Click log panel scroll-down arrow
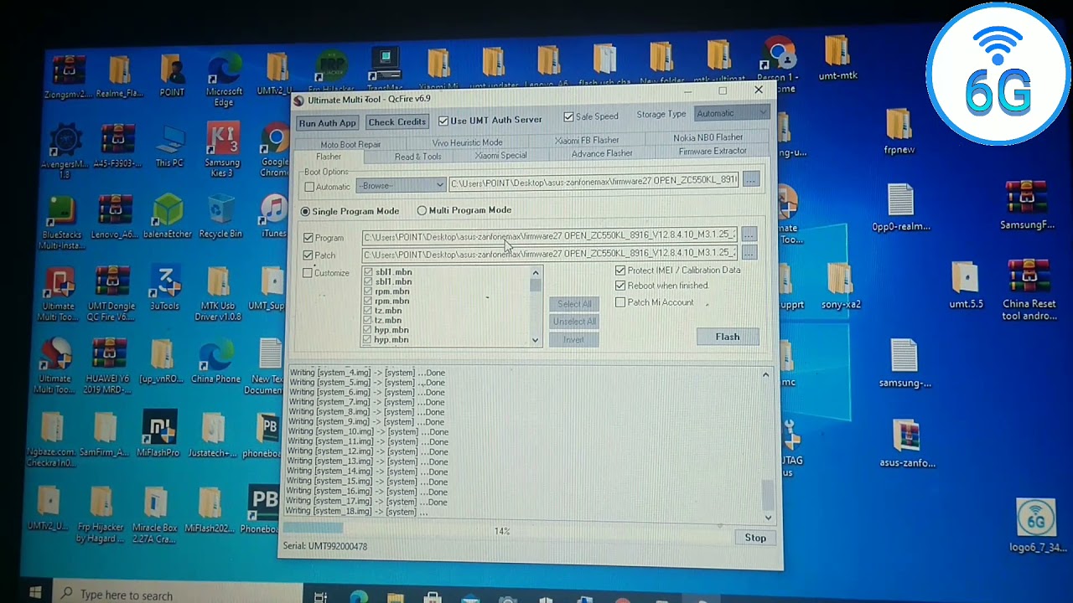The image size is (1073, 603). coord(768,518)
